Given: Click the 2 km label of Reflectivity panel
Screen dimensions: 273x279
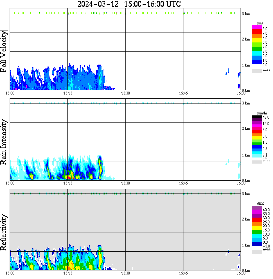Looking at the screenshot, I should [x=246, y=219].
